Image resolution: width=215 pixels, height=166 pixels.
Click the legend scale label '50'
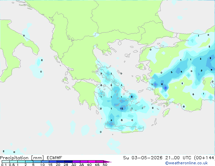coord(105,165)
